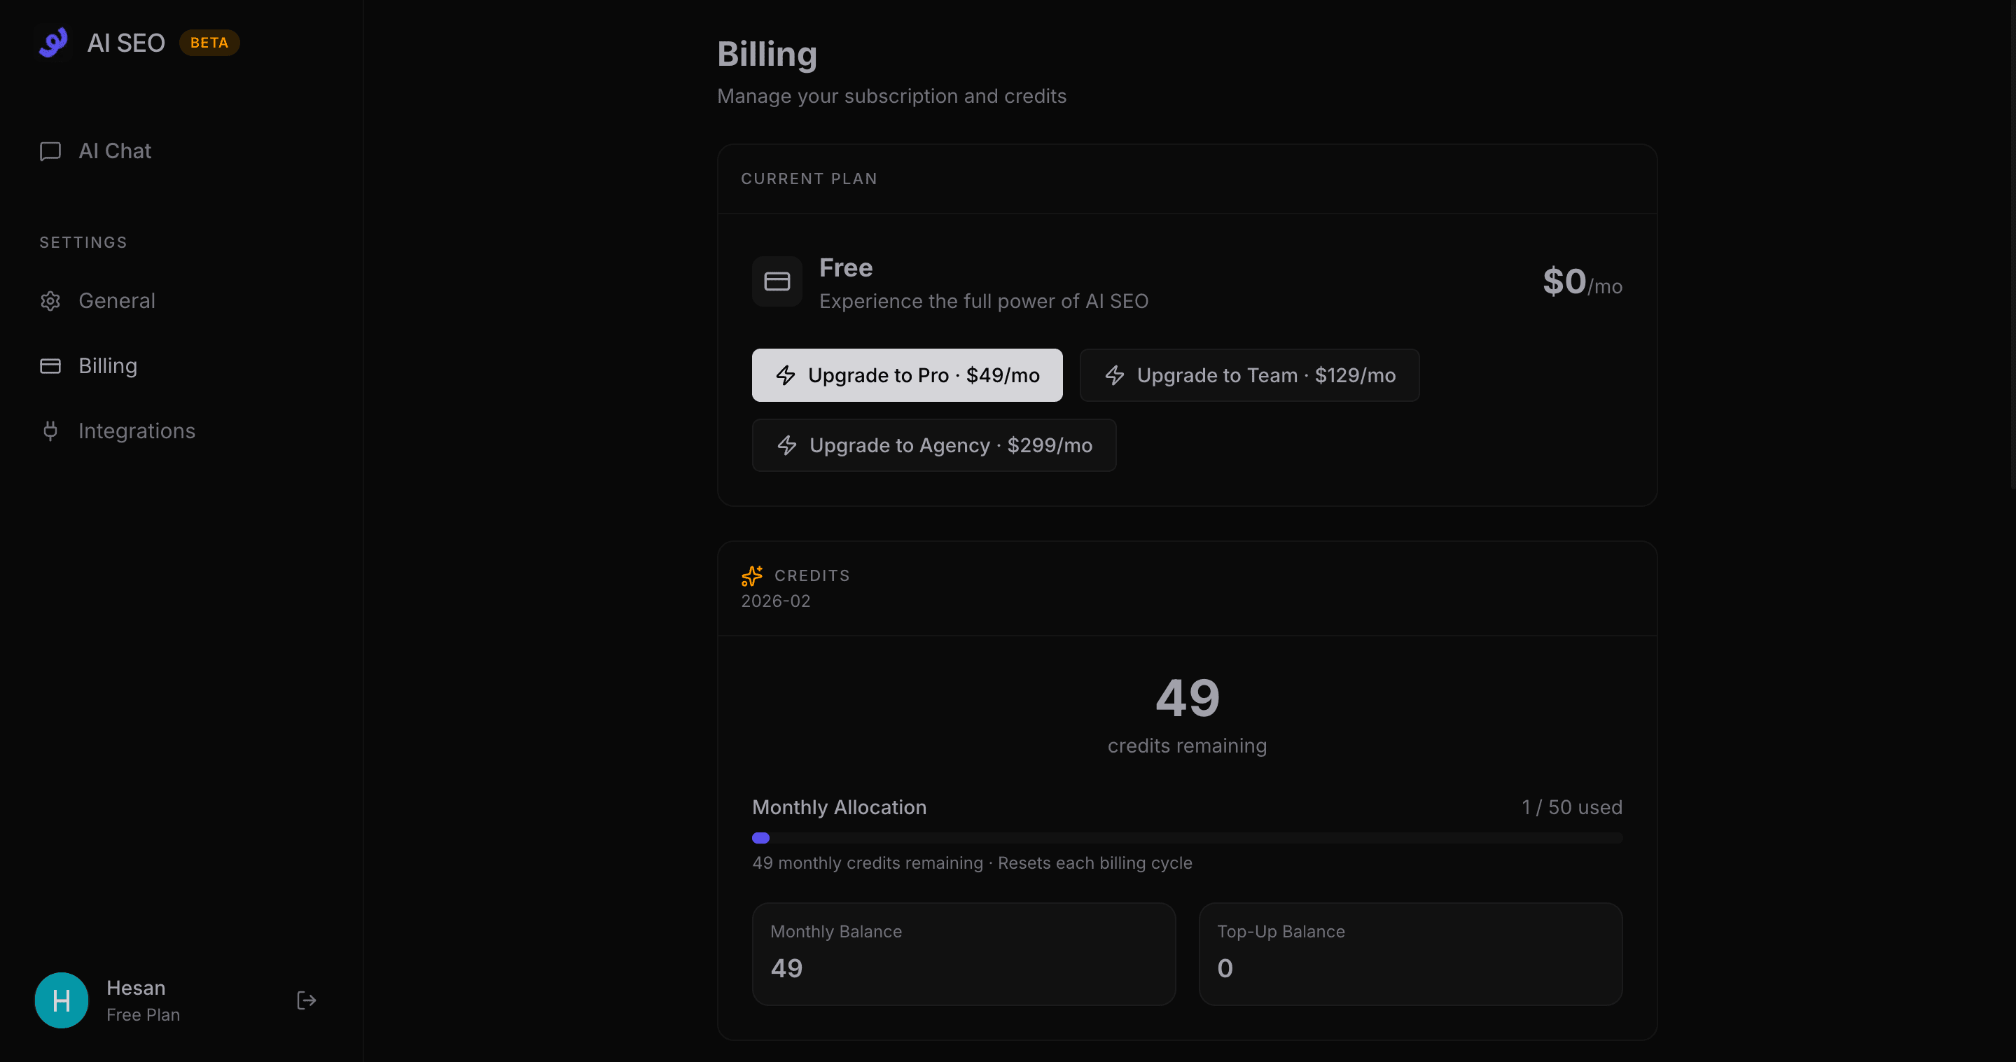The height and width of the screenshot is (1062, 2016).
Task: Click the Top-Up Balance card
Action: tap(1410, 954)
